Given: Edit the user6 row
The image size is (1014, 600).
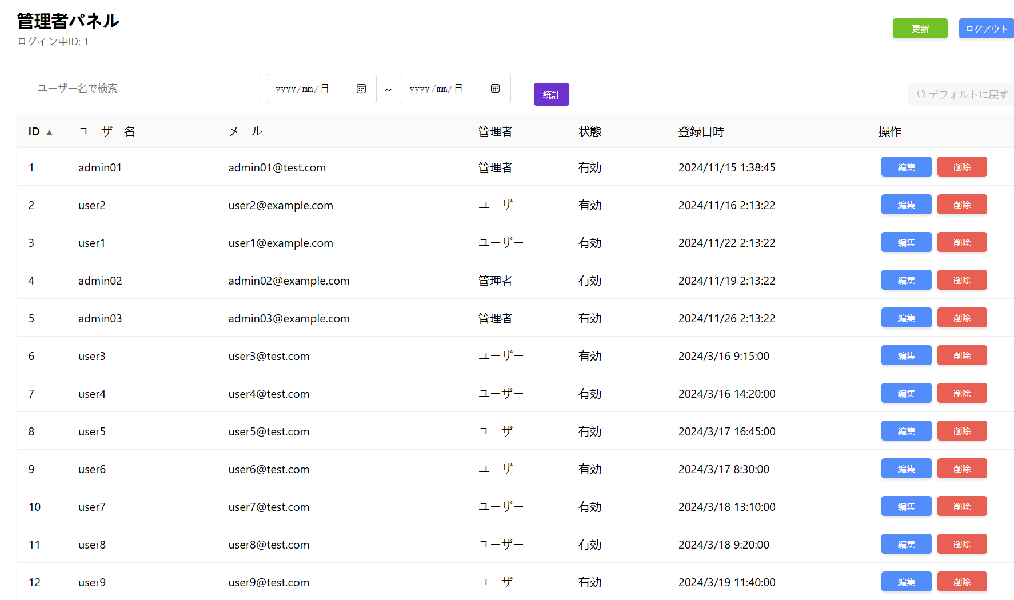Looking at the screenshot, I should click(x=906, y=469).
